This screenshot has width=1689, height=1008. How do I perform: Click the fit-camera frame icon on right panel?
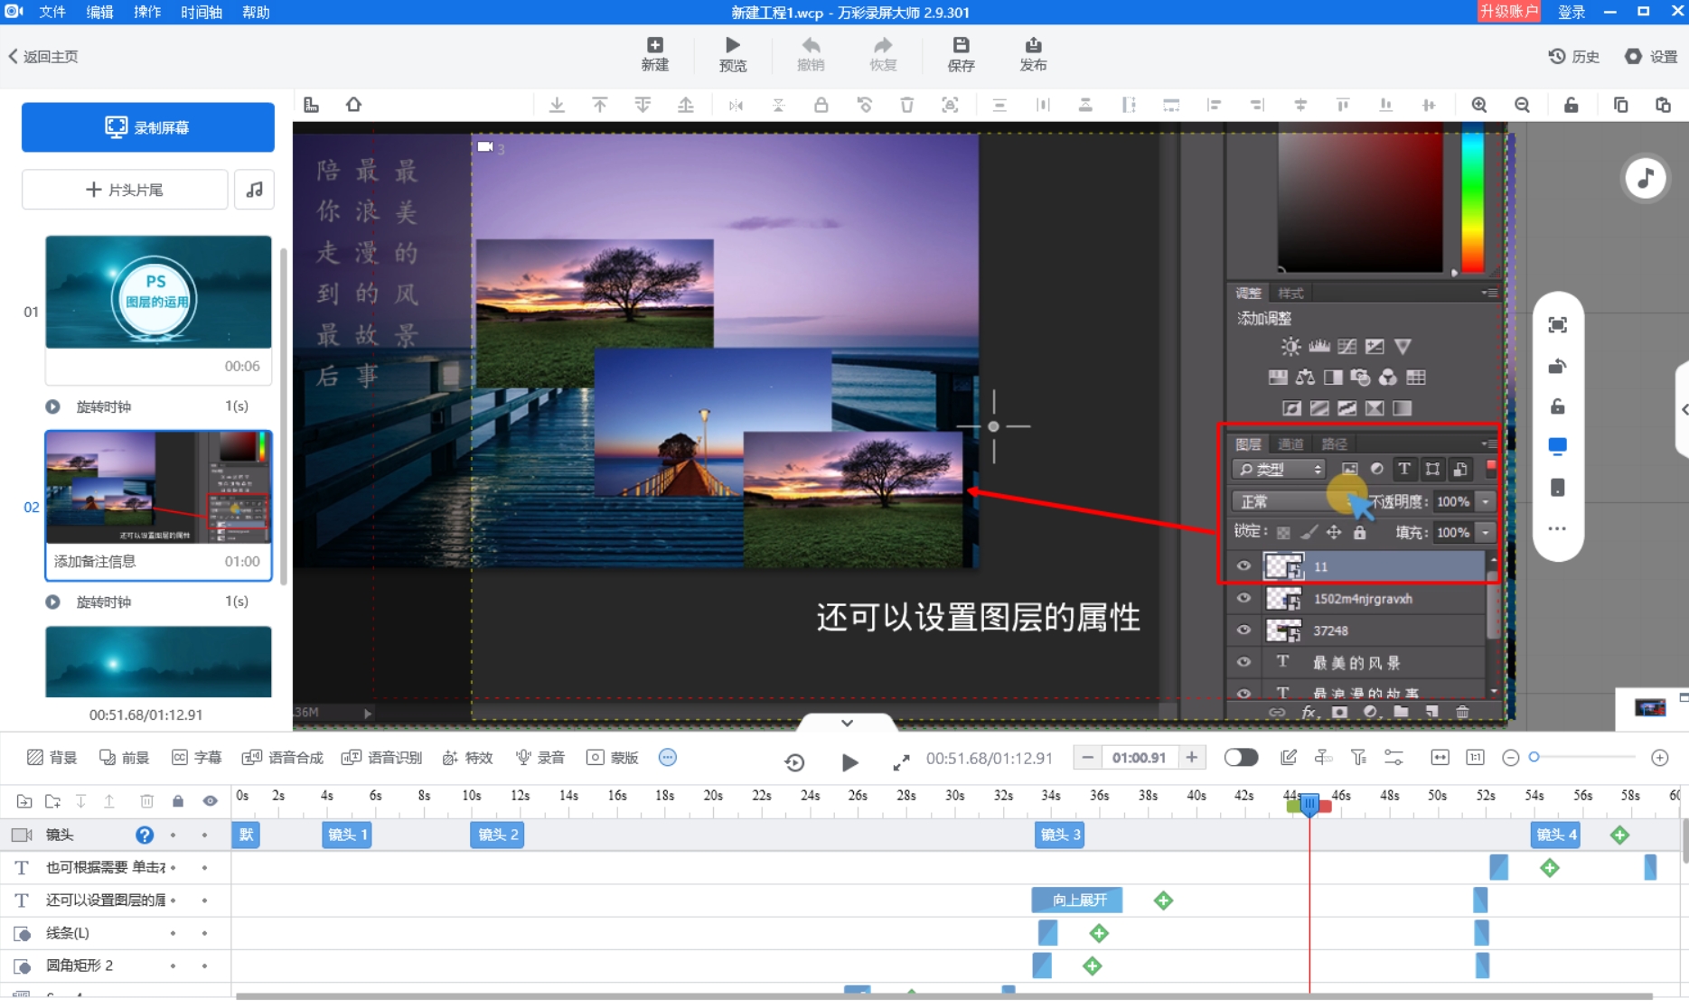(1557, 325)
